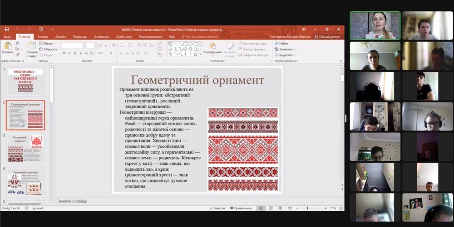Toggle left text alignment
454x227 pixels.
point(121,53)
